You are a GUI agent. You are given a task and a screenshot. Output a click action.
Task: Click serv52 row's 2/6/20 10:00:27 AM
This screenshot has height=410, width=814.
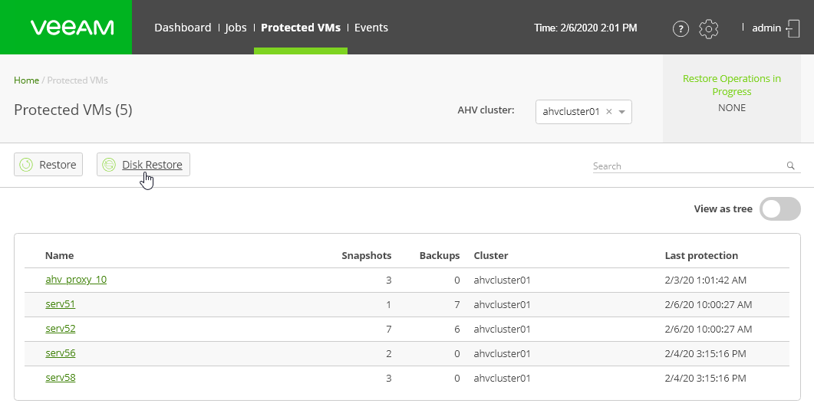click(708, 329)
